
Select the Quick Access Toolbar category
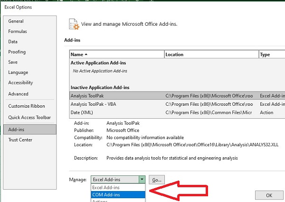coord(29,117)
